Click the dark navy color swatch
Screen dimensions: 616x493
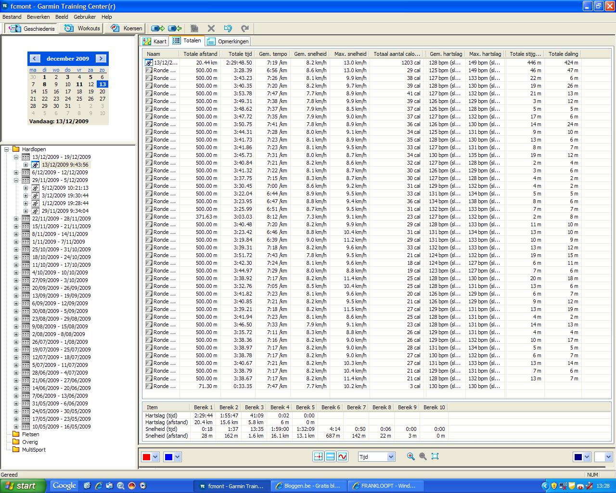[x=578, y=457]
